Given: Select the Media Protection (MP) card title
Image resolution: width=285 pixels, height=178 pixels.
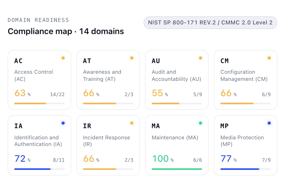Looking at the screenshot, I should pyautogui.click(x=242, y=141).
